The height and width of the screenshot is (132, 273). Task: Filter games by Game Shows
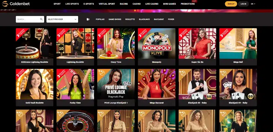click(x=115, y=19)
